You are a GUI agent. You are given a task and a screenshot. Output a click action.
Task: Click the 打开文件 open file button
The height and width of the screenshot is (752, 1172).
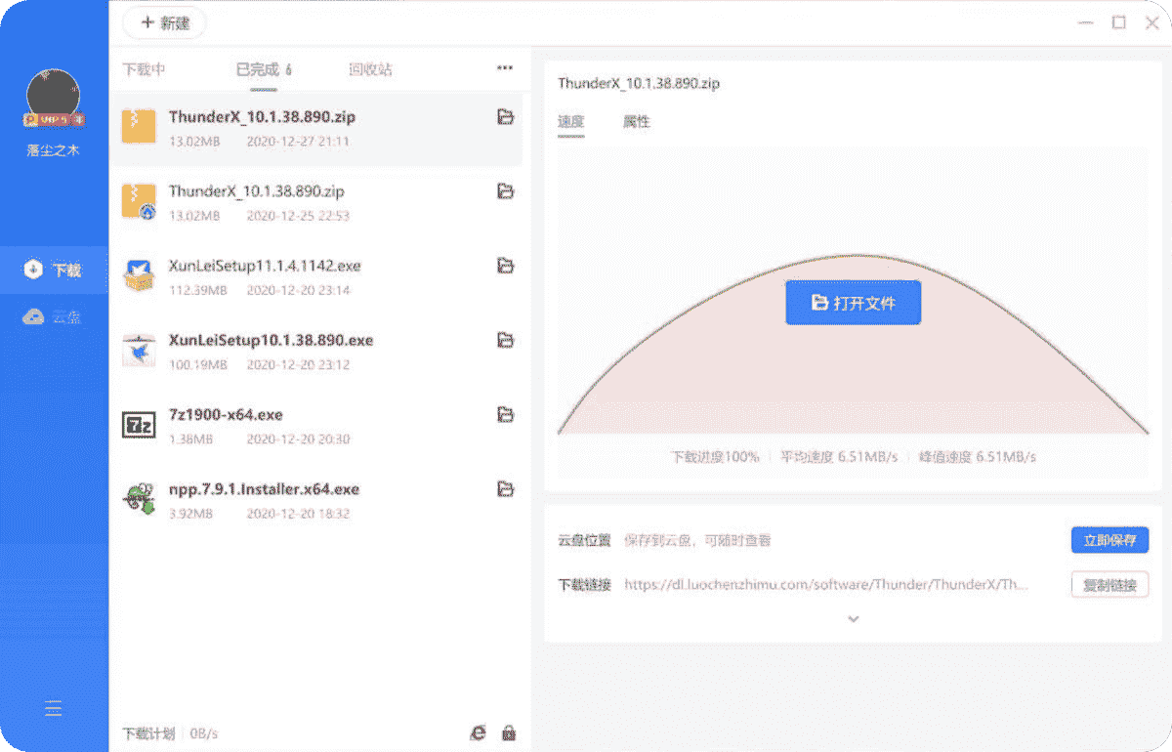click(853, 303)
